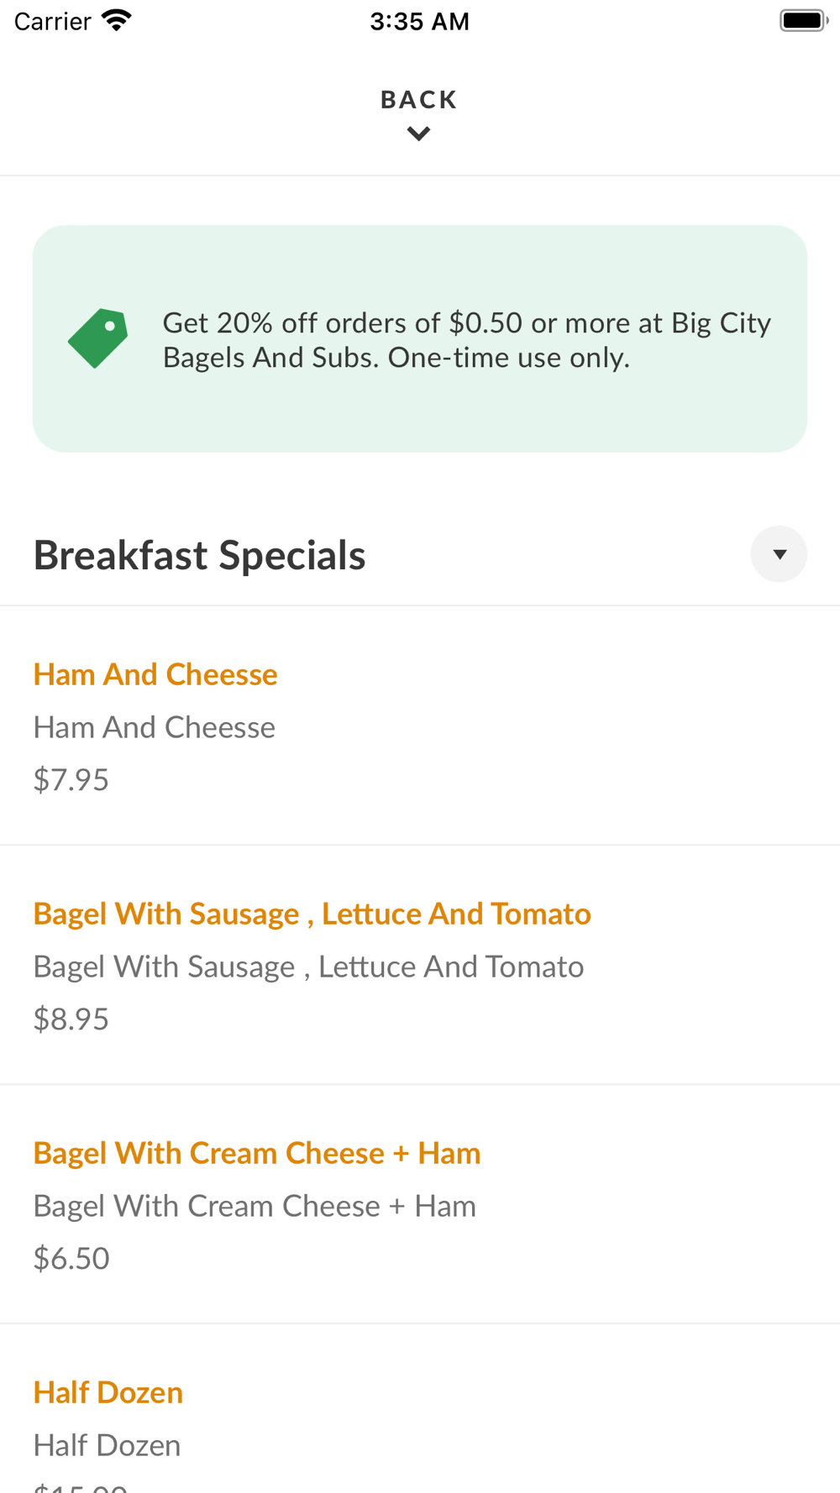840x1493 pixels.
Task: Tap the chevron below BACK
Action: point(418,134)
